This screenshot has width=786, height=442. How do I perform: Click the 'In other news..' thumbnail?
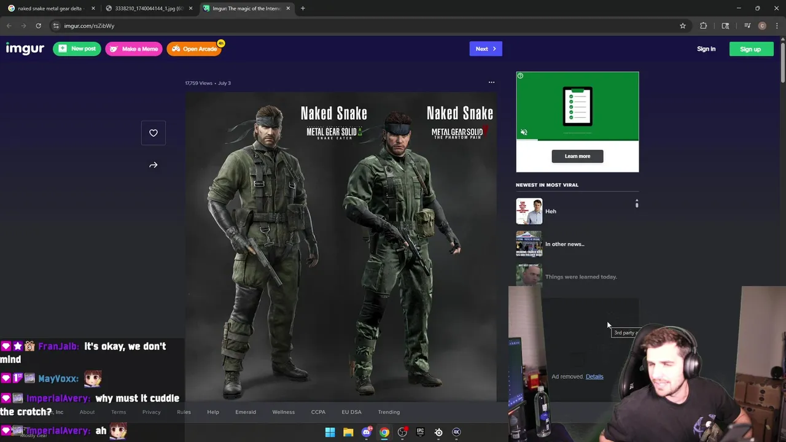point(529,244)
